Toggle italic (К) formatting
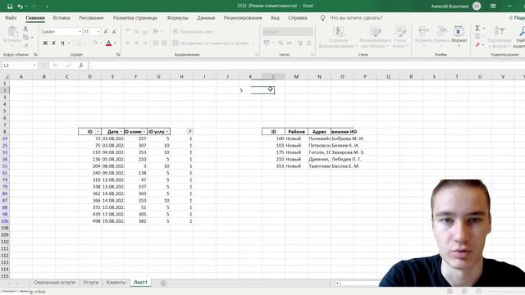Image resolution: width=525 pixels, height=295 pixels. point(53,43)
